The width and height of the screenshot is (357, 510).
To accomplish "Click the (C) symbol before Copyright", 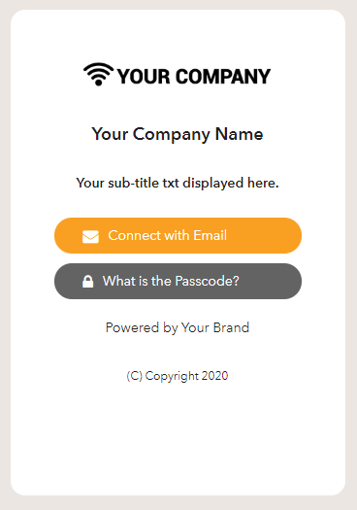I will click(x=135, y=376).
